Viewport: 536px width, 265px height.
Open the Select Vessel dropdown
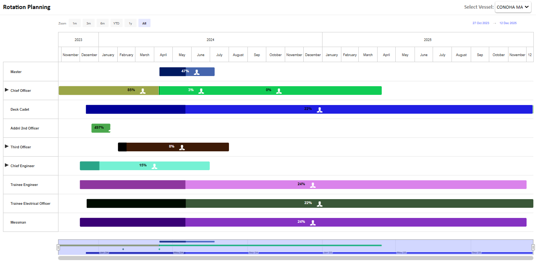pyautogui.click(x=513, y=7)
